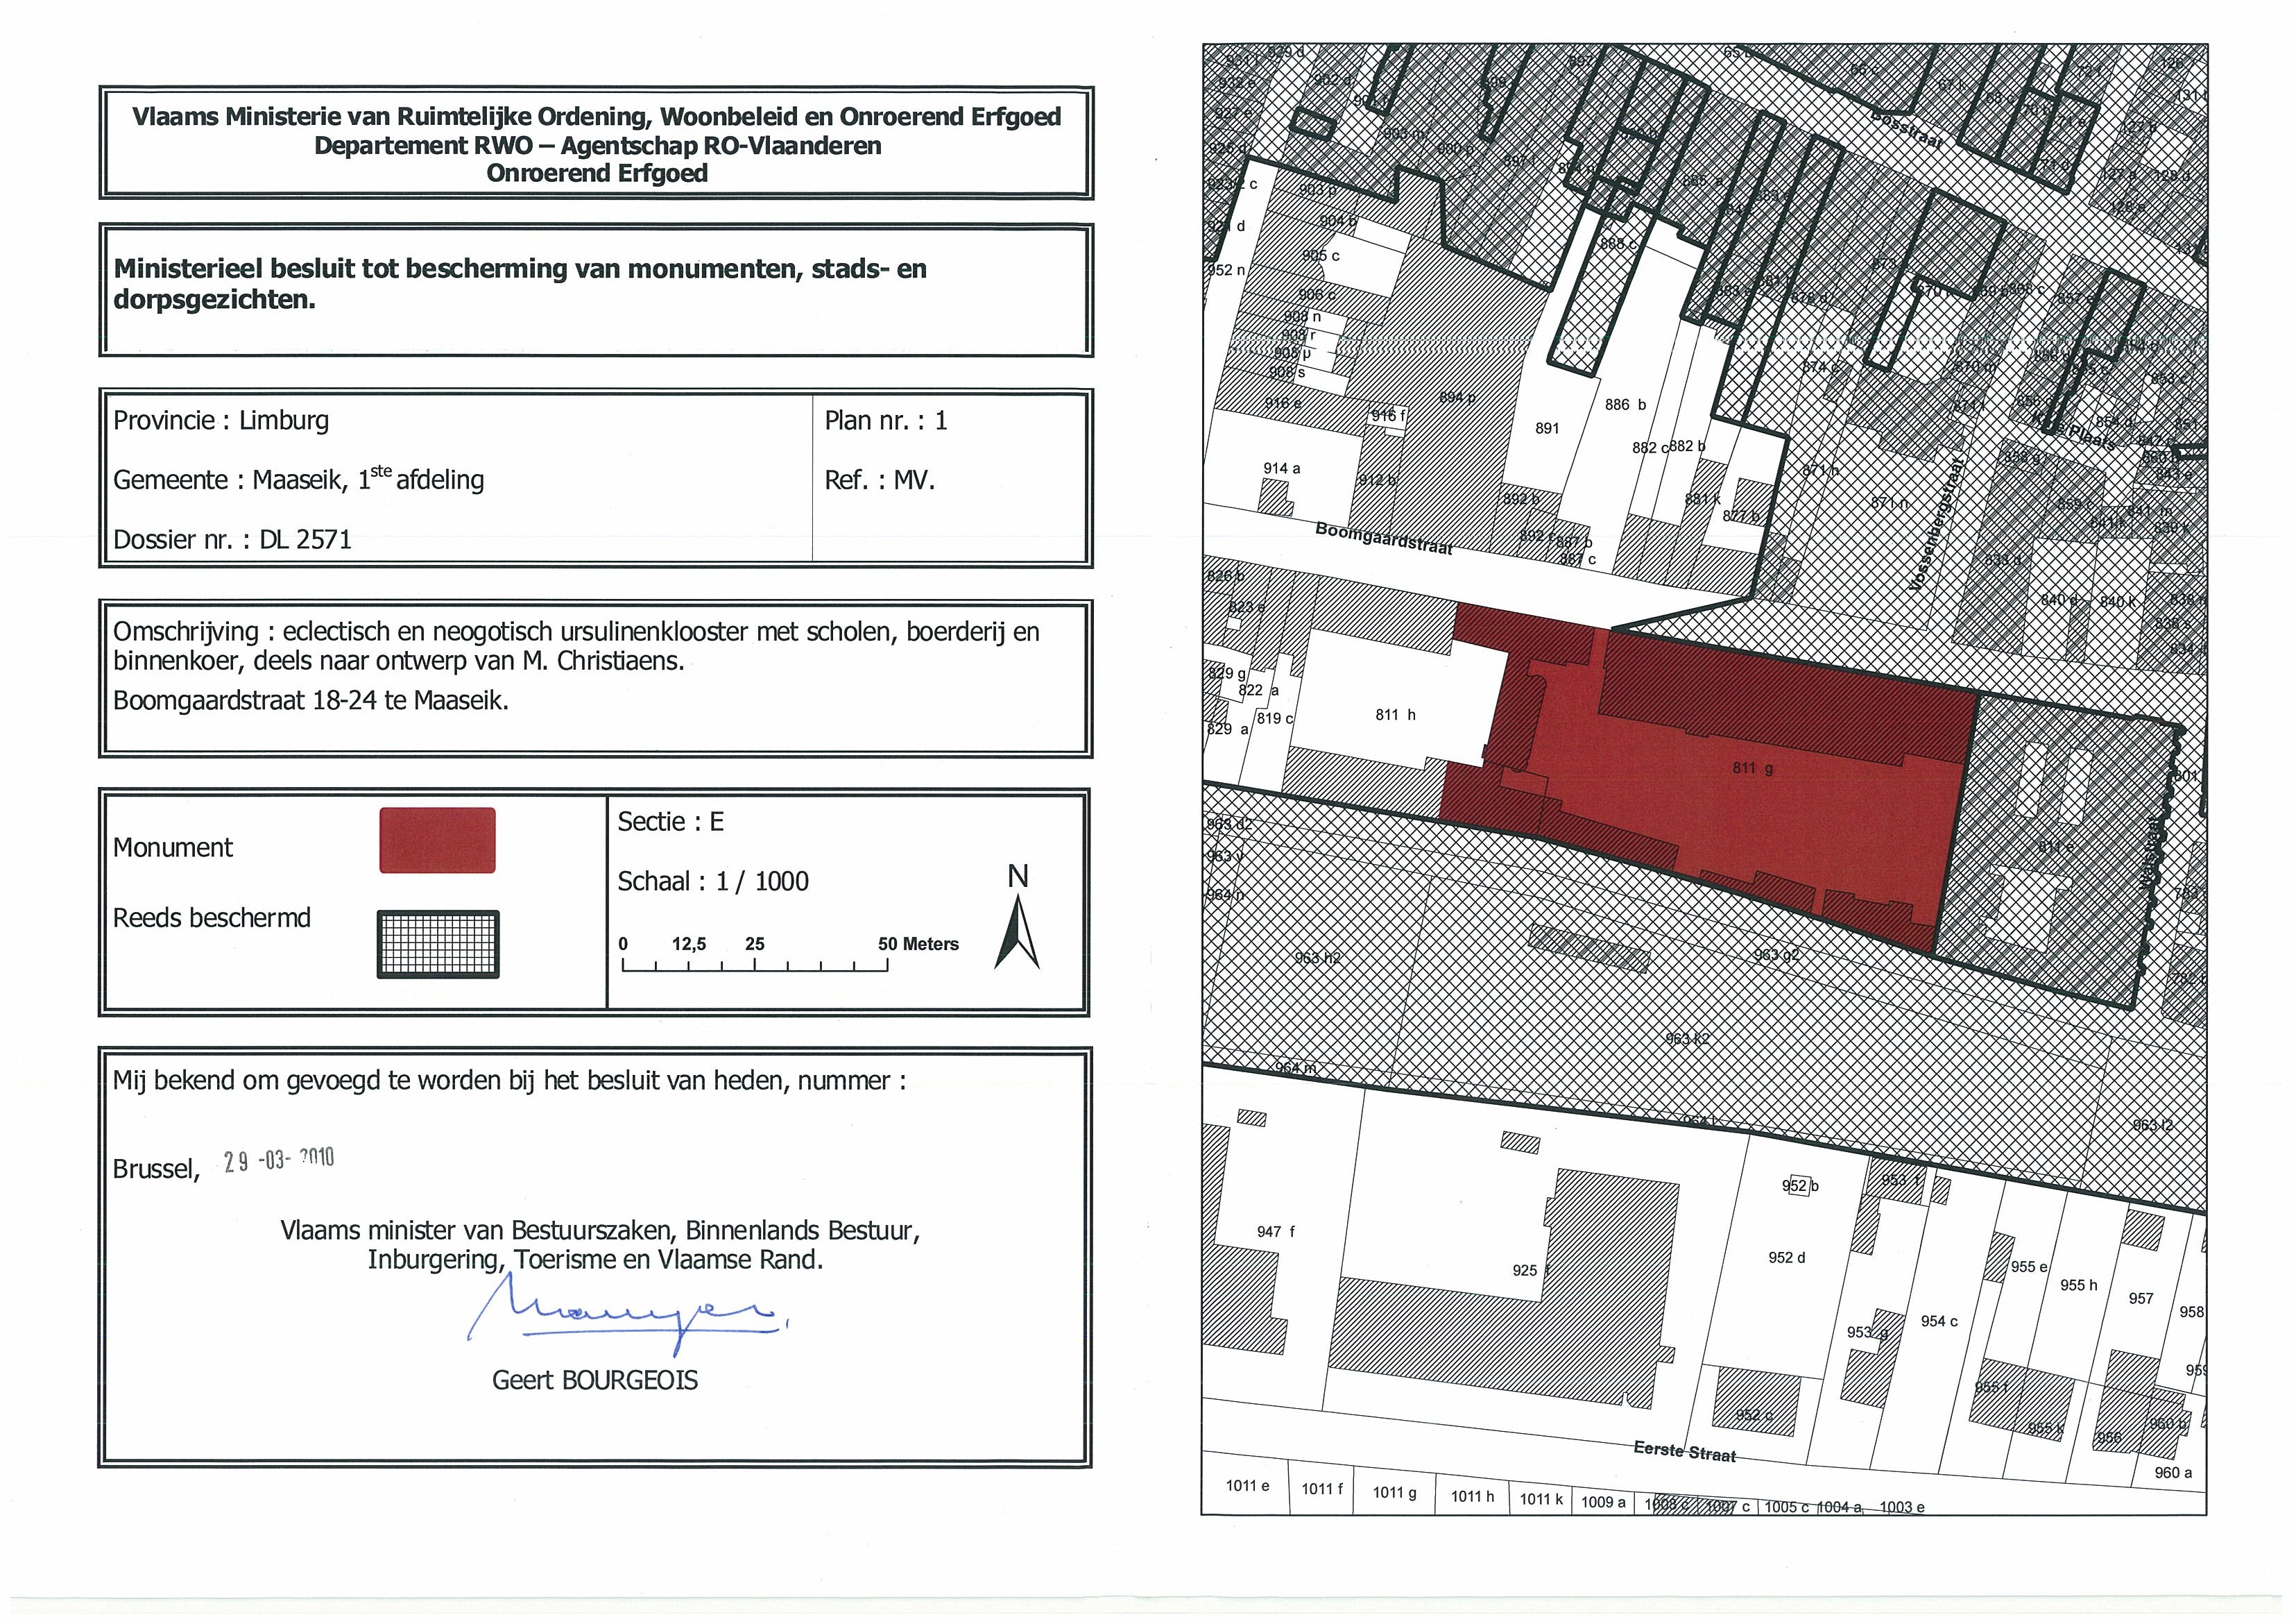Click parcel 947 f on map

(x=1275, y=1232)
